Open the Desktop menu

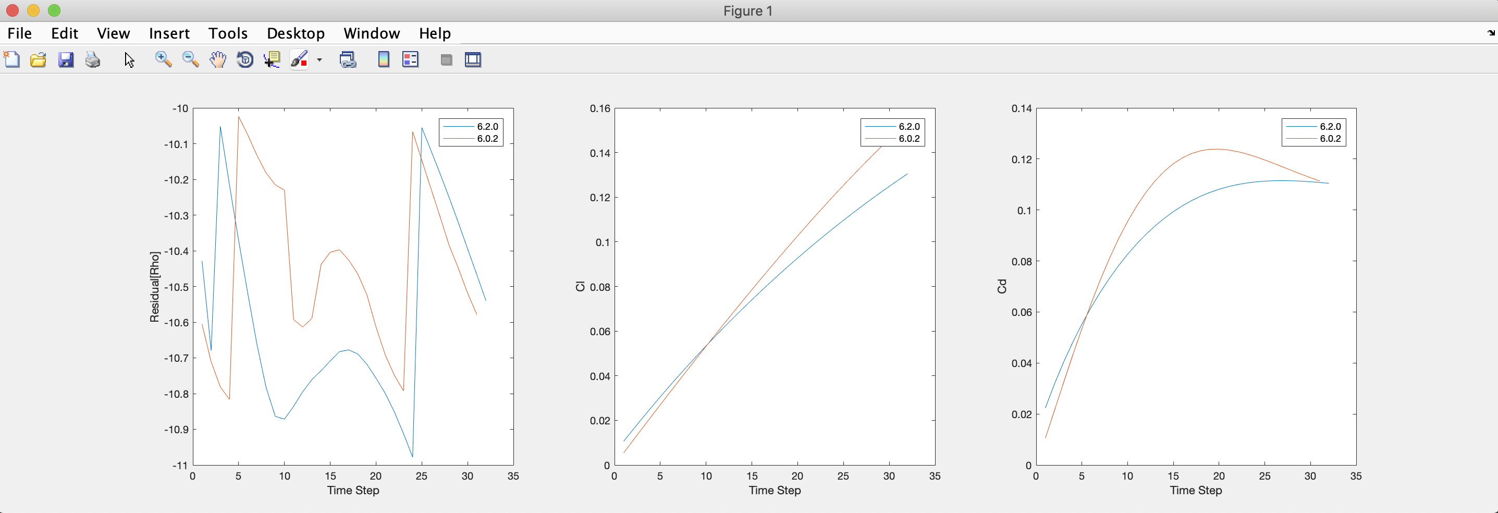click(296, 33)
